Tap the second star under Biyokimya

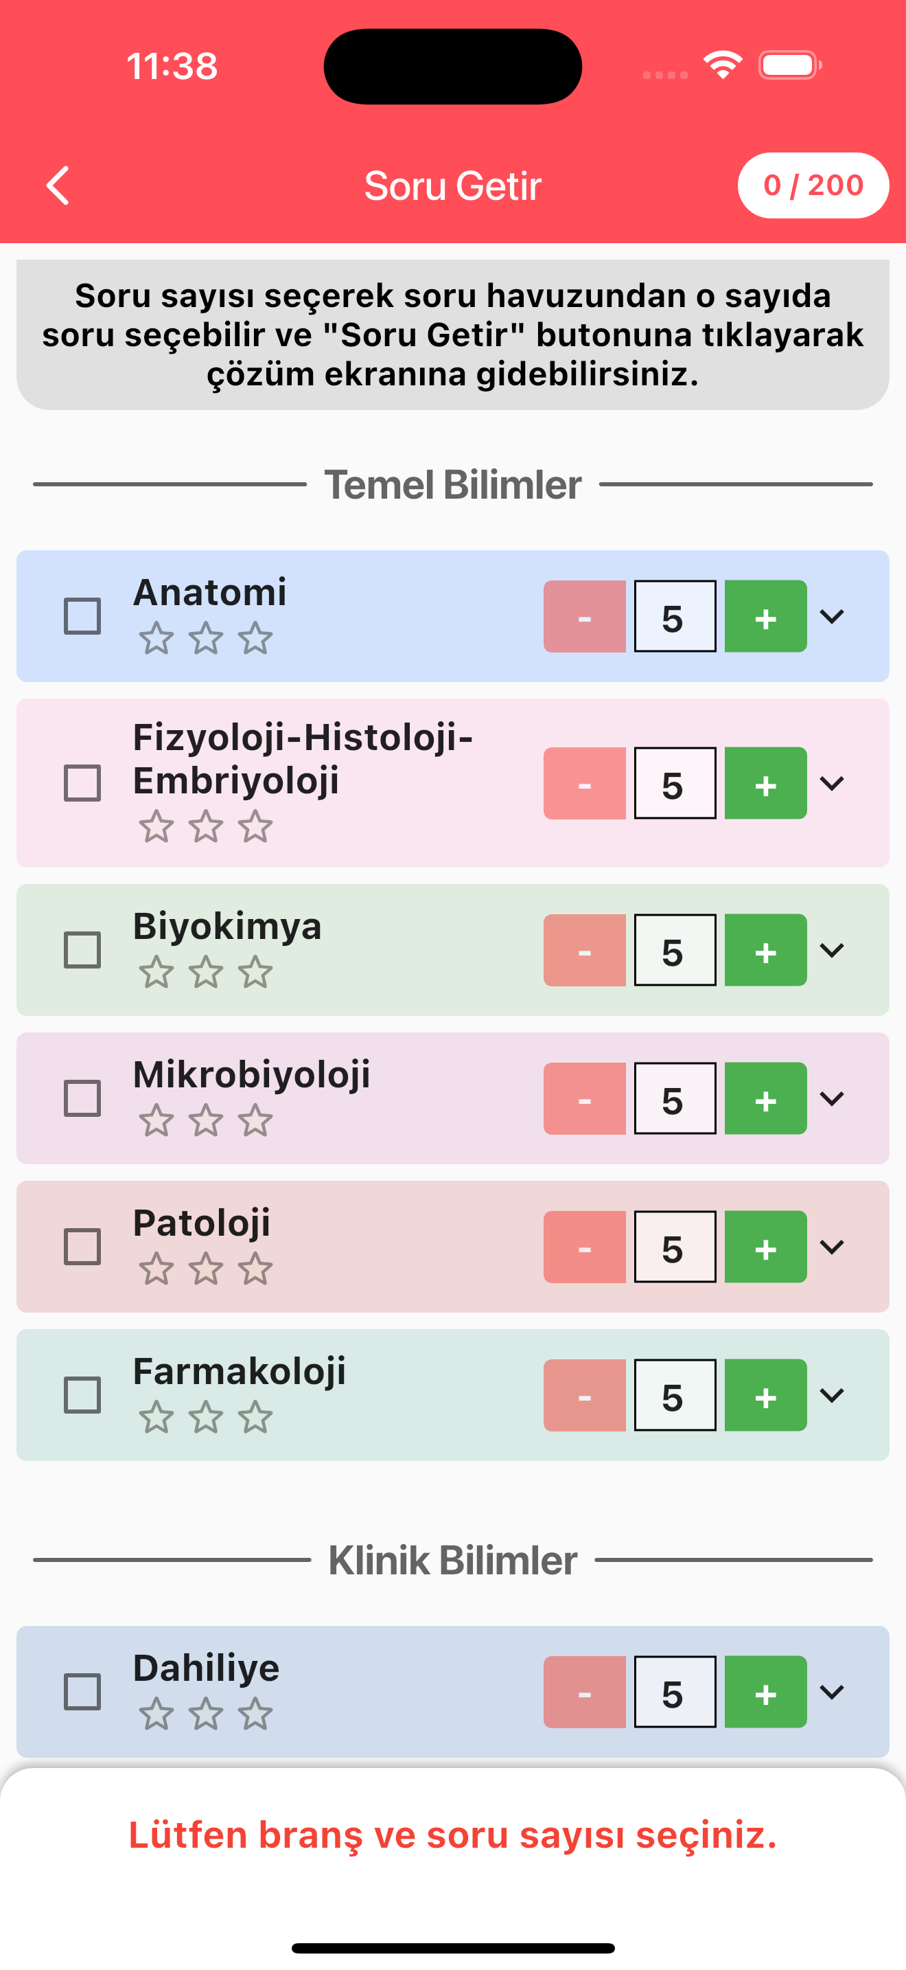207,972
